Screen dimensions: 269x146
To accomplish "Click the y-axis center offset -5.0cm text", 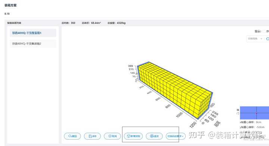I will [252, 127].
